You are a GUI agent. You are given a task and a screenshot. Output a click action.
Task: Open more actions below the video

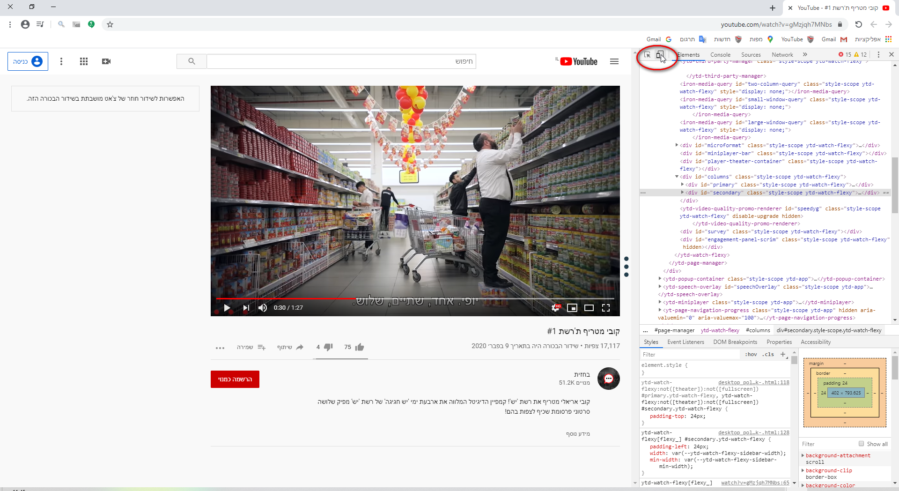(220, 348)
